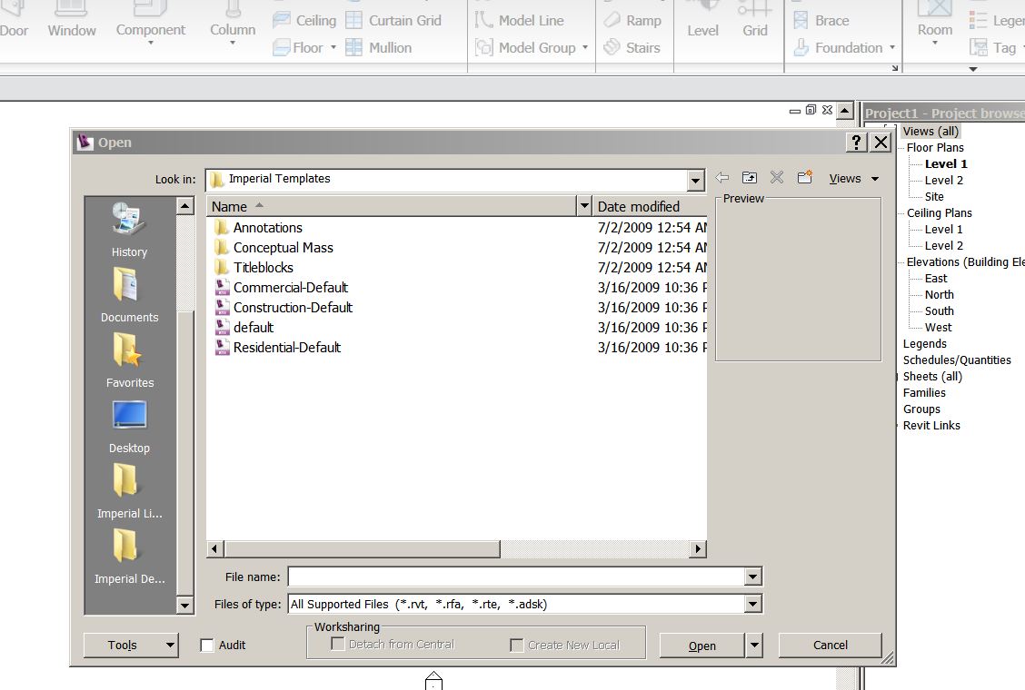Open Site floor plan in project browser
The height and width of the screenshot is (690, 1025).
934,197
